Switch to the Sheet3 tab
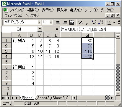 59,98
